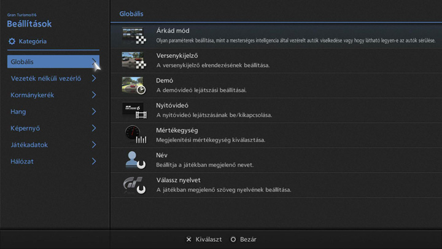Click the Válassz nyelvet GT logo icon
The width and height of the screenshot is (442, 249).
[133, 184]
